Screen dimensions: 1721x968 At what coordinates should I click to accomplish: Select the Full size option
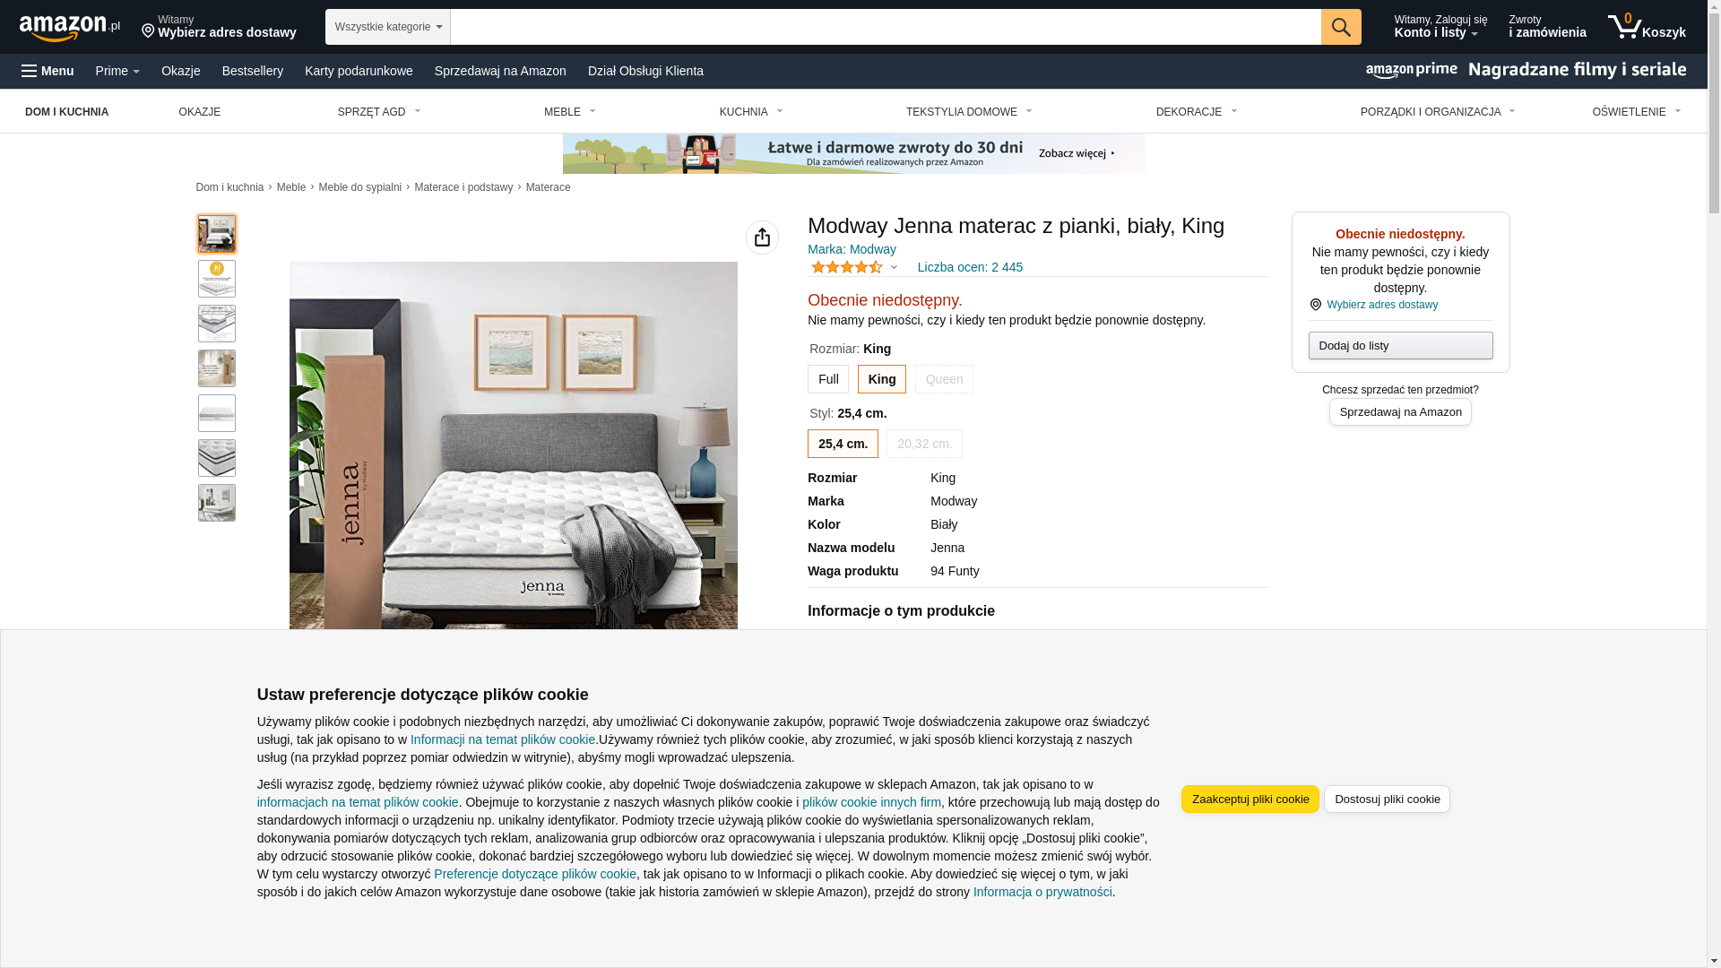pyautogui.click(x=828, y=379)
